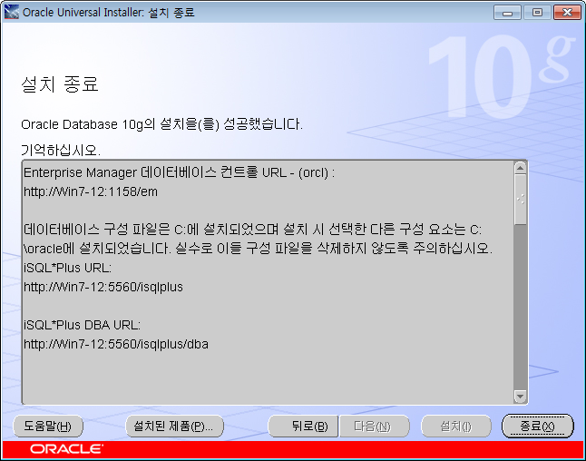Open the 설치된 제품(P)... installed products button
The height and width of the screenshot is (461, 586).
click(174, 426)
